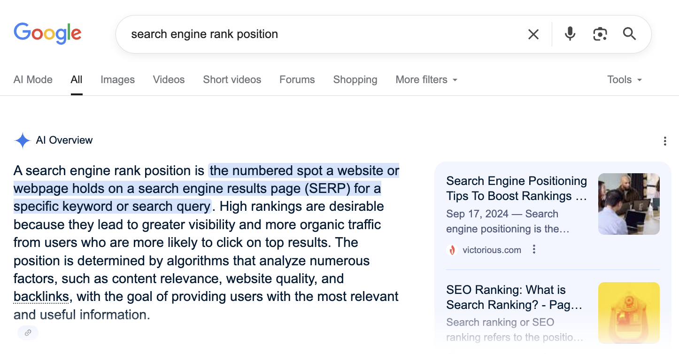Search by image with camera icon

(x=600, y=34)
